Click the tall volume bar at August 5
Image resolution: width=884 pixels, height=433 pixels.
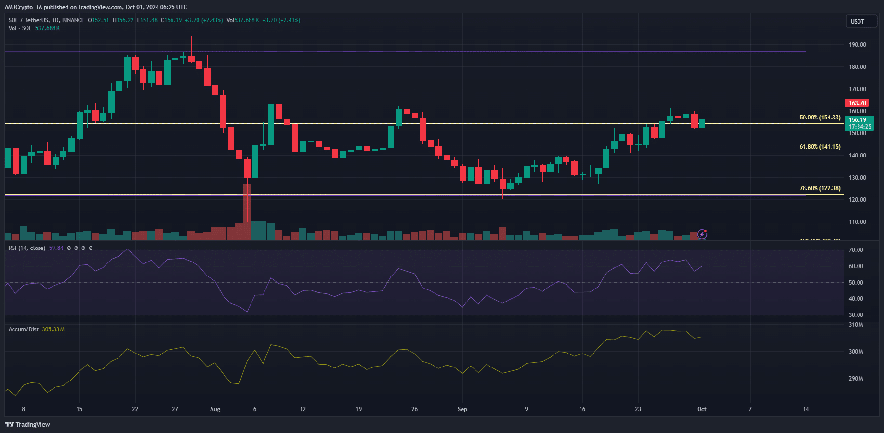point(247,212)
